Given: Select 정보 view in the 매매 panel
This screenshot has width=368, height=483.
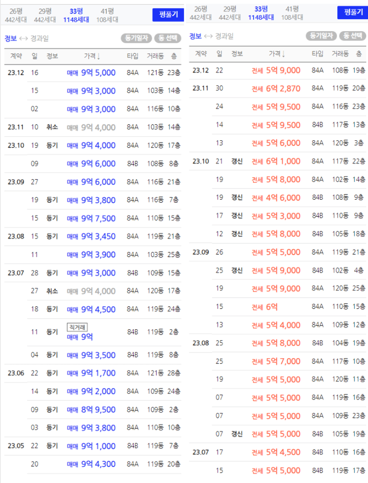Looking at the screenshot, I should click(11, 38).
